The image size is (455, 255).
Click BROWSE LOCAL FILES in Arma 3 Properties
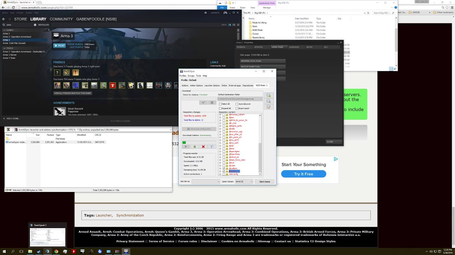point(263,61)
